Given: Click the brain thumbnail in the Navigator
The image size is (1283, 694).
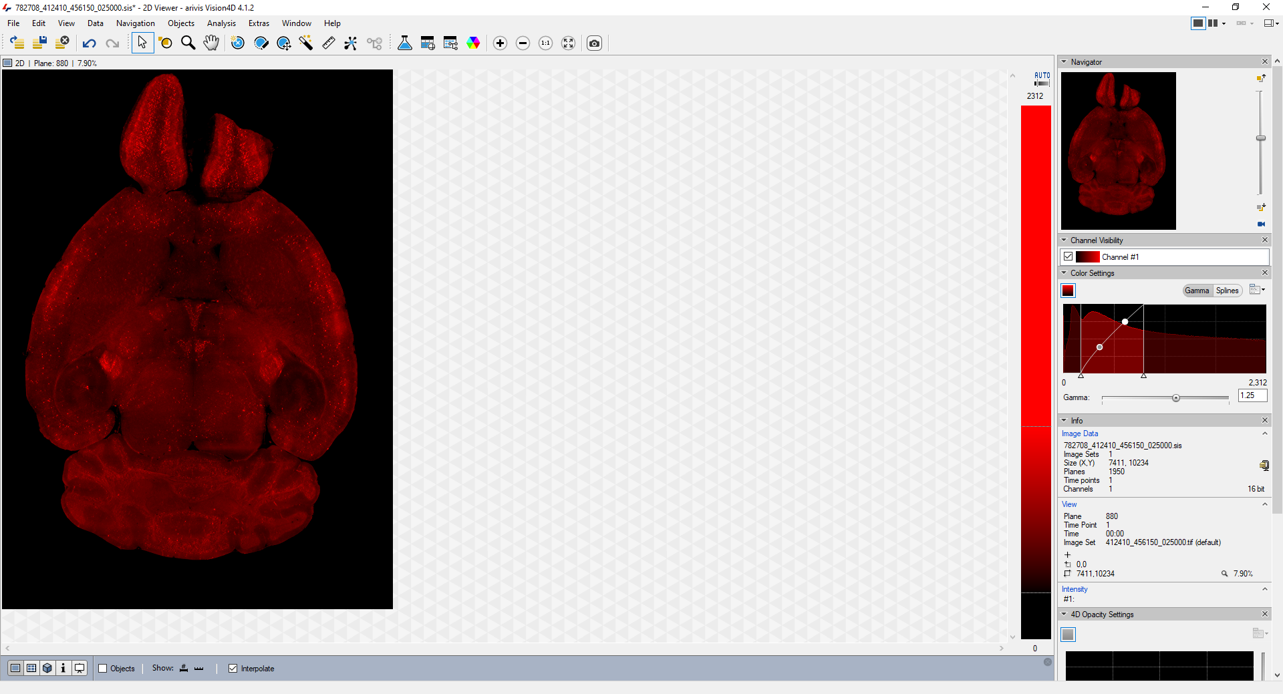Looking at the screenshot, I should click(x=1117, y=150).
